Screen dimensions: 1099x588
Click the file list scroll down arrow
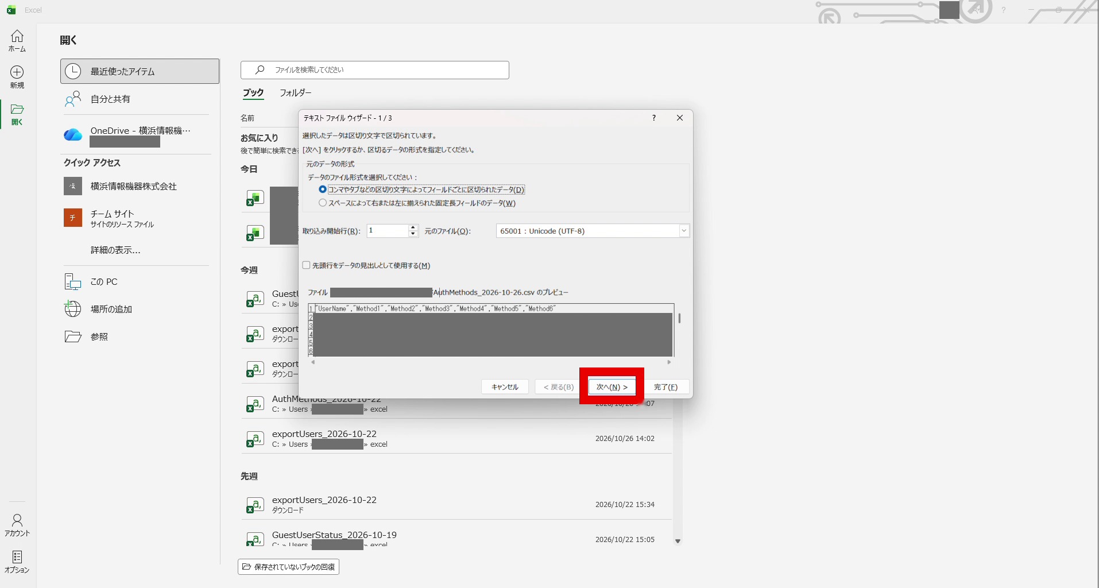(x=678, y=541)
